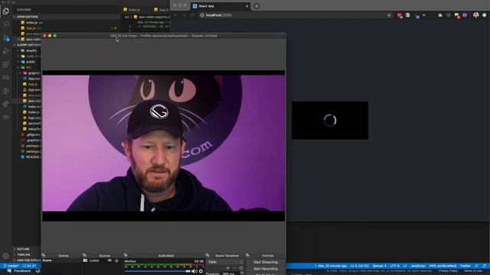The image size is (490, 275).
Task: Pop out the Controls dock icon in OBS
Action: coord(247,255)
